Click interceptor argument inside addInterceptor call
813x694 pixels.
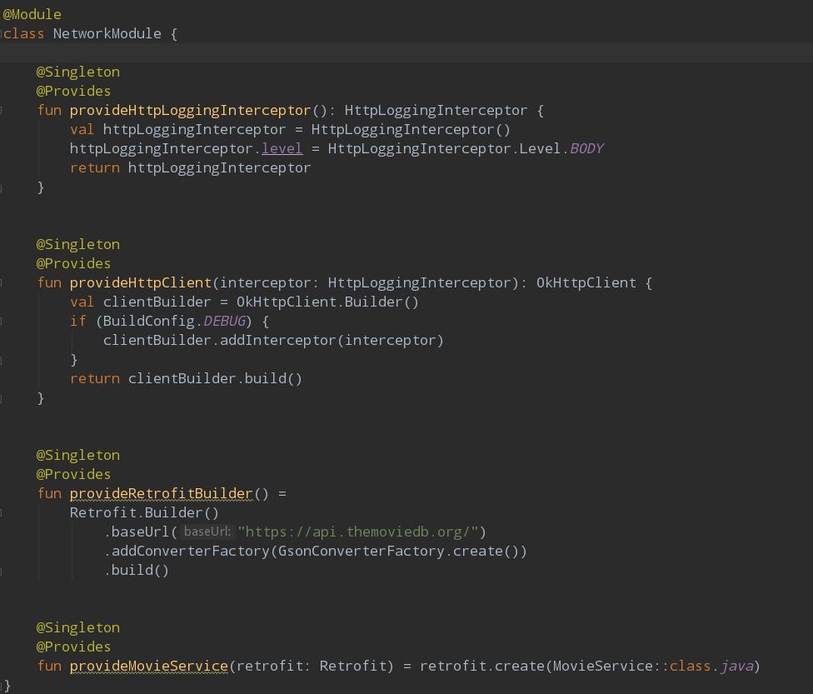389,340
